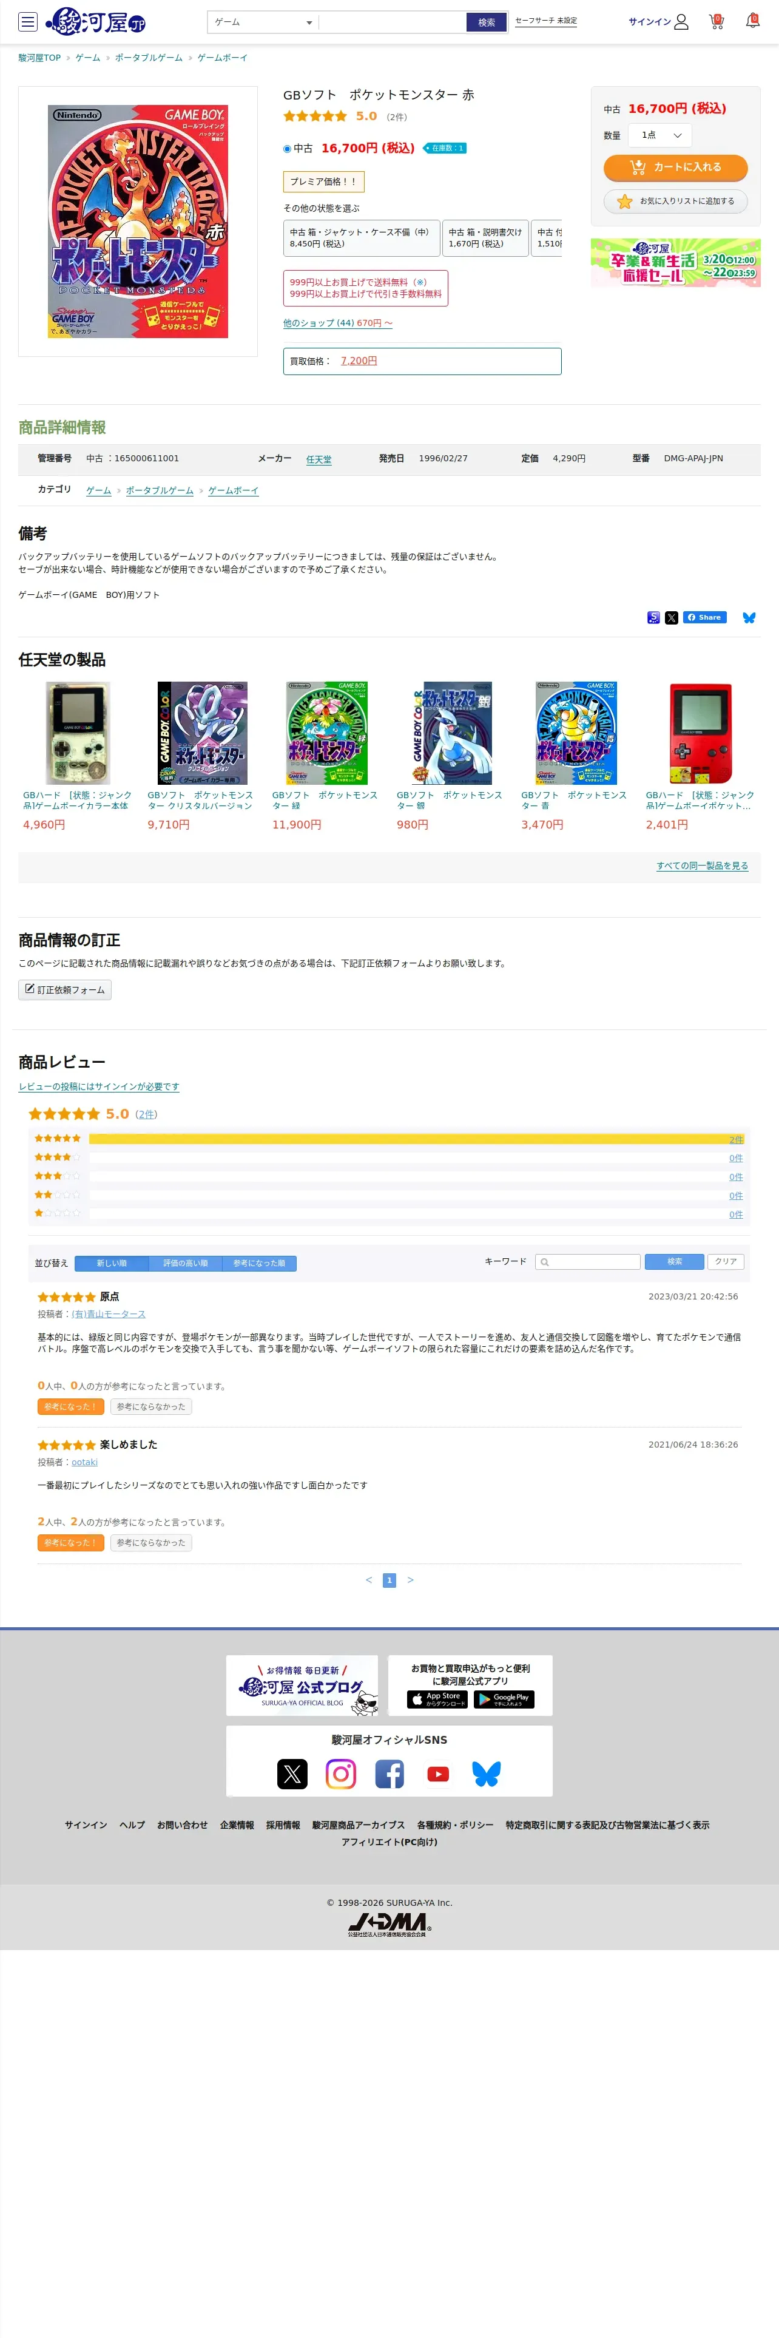779x2338 pixels.
Task: Open the sign-in user icon
Action: (681, 22)
